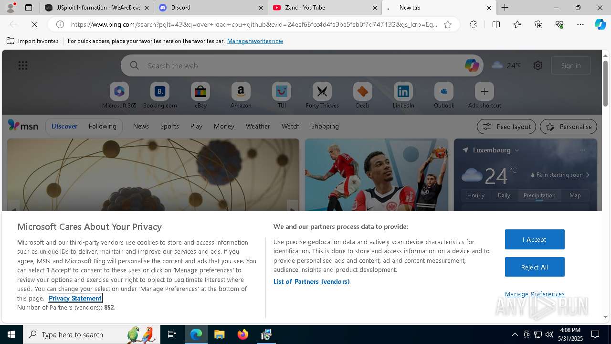Open Edge Settings and more menu
Image resolution: width=611 pixels, height=344 pixels.
pyautogui.click(x=580, y=24)
